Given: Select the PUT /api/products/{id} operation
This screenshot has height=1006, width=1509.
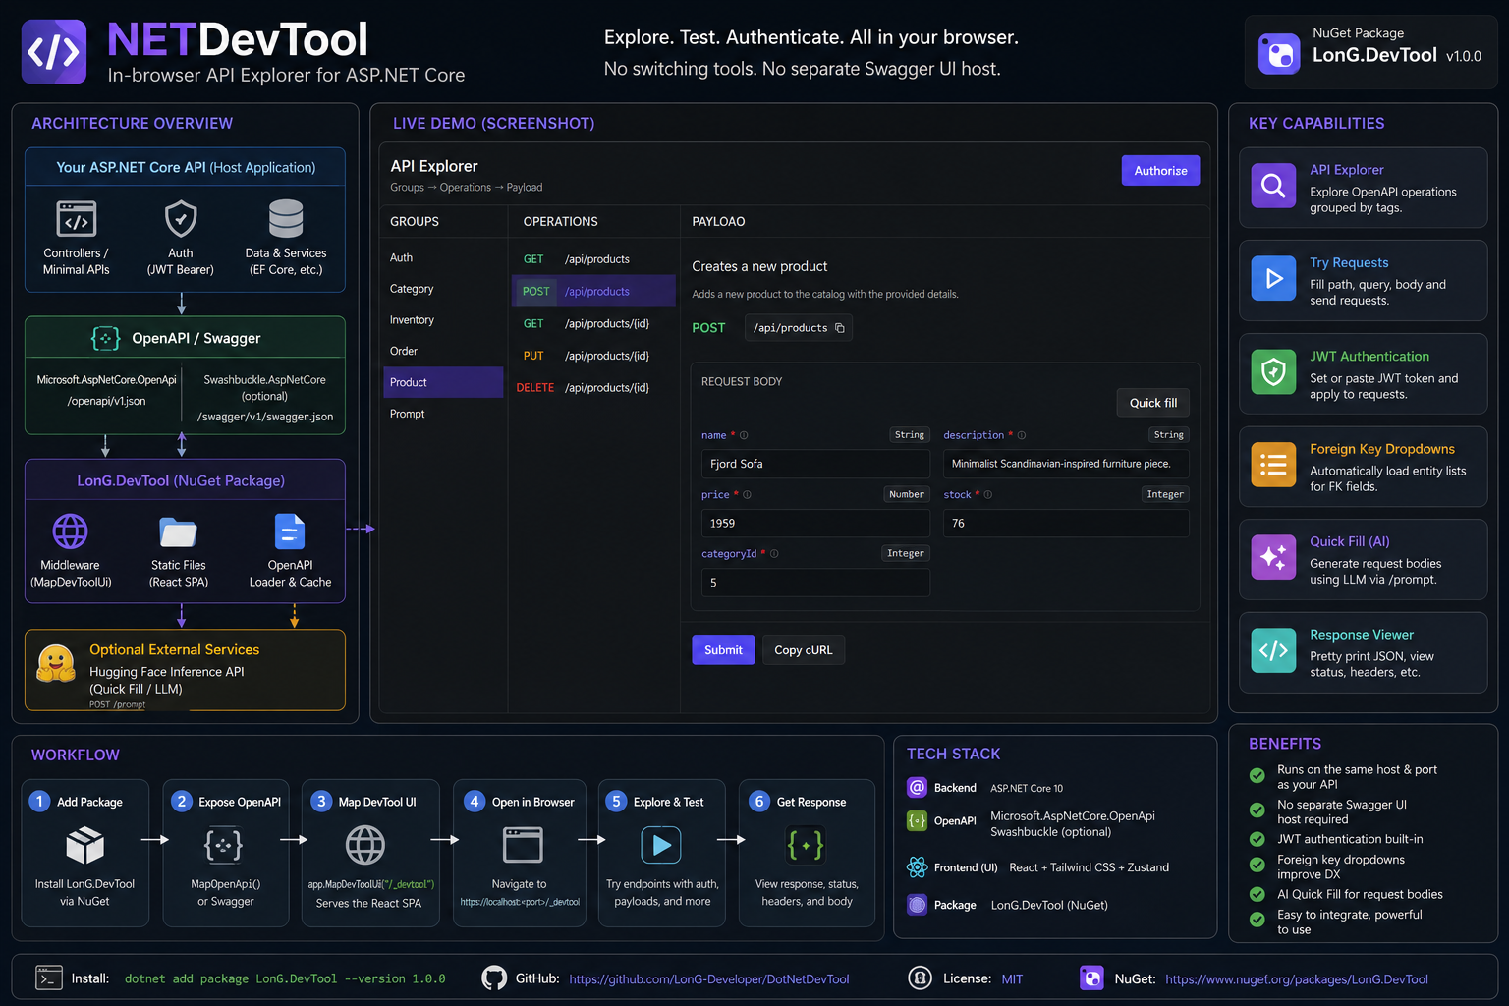Looking at the screenshot, I should (593, 356).
